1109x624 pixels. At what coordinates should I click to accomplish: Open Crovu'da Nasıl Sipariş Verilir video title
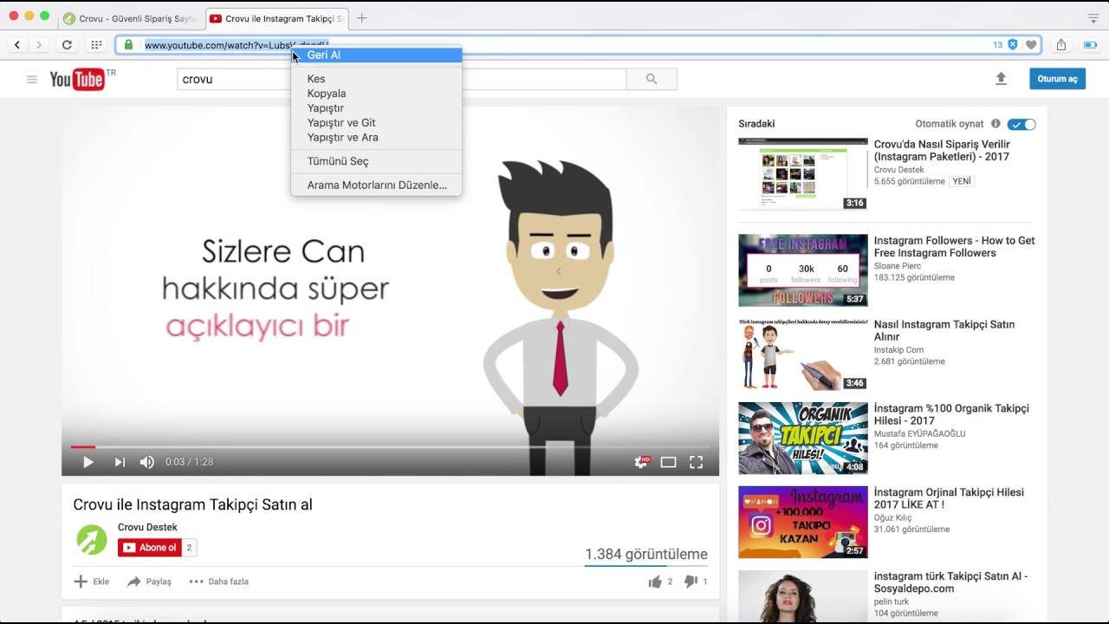click(x=942, y=151)
